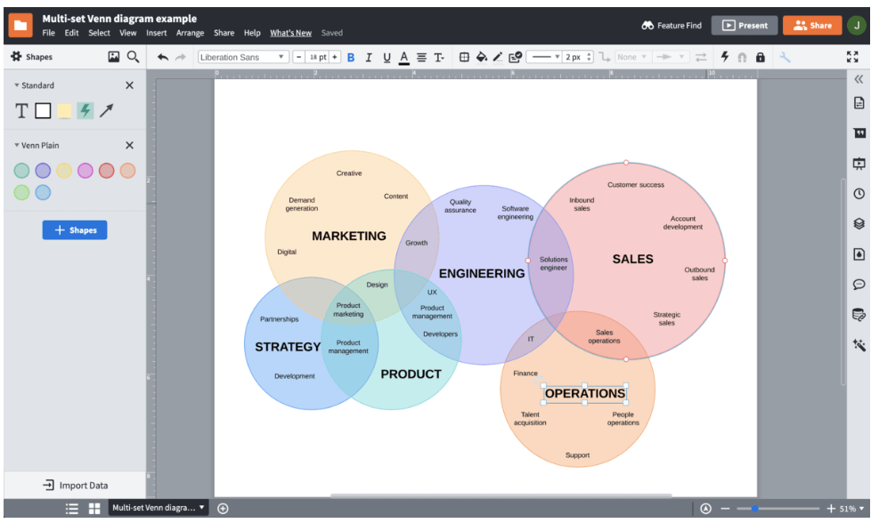
Task: Click the image insert icon in Shapes panel
Action: tap(114, 57)
